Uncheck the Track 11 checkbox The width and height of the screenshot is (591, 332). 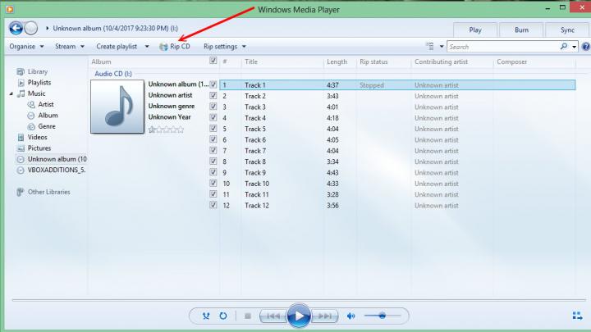pyautogui.click(x=213, y=193)
